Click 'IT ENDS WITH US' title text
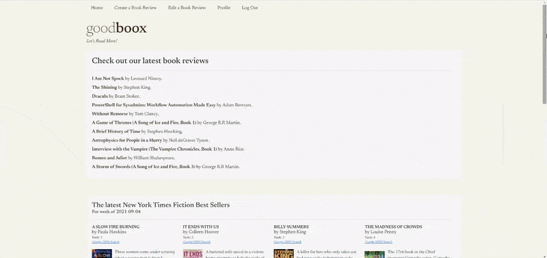The width and height of the screenshot is (547, 258). [x=201, y=227]
